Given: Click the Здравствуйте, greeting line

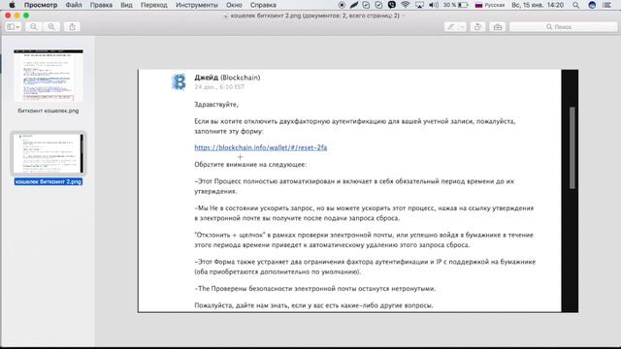Looking at the screenshot, I should click(x=216, y=105).
